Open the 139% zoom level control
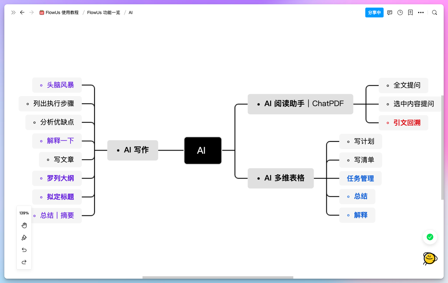 (24, 213)
